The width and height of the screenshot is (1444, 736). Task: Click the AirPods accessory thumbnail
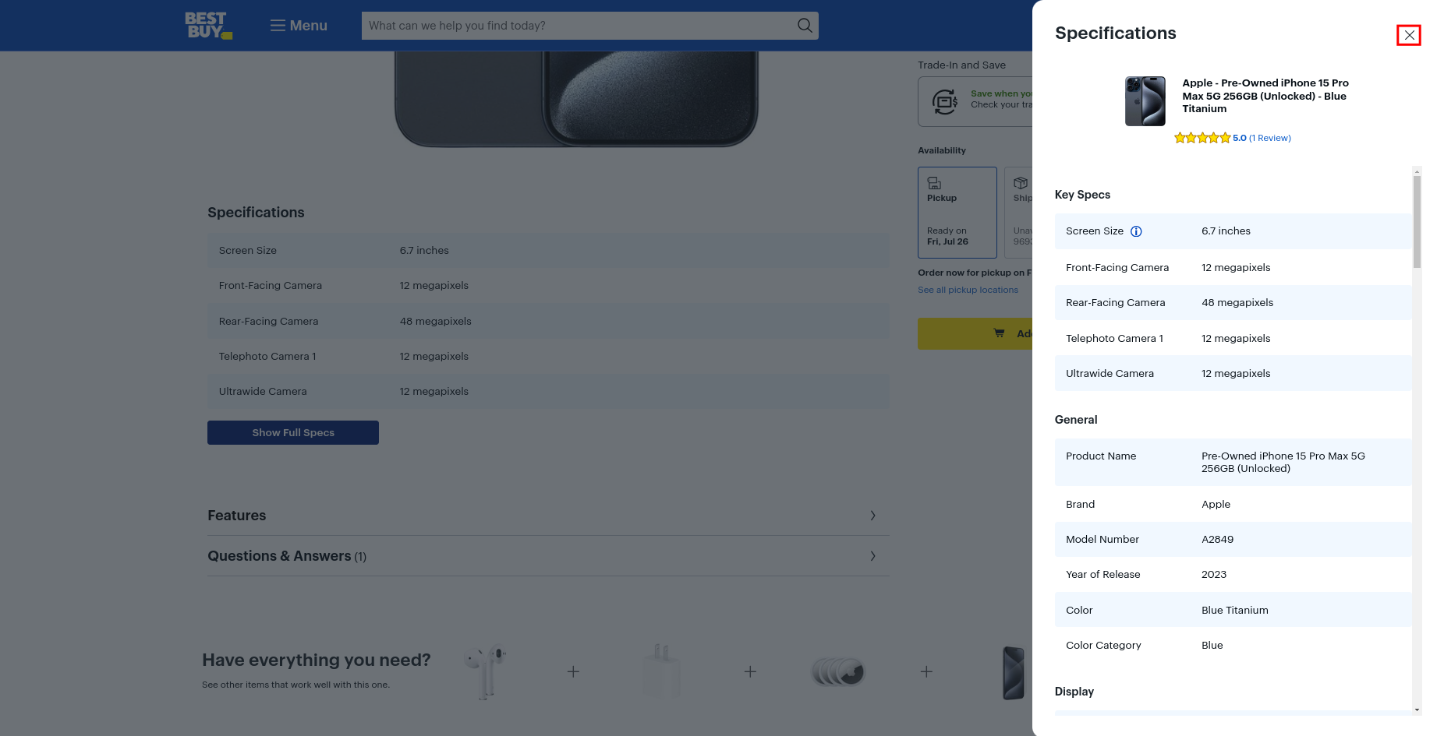click(x=485, y=671)
